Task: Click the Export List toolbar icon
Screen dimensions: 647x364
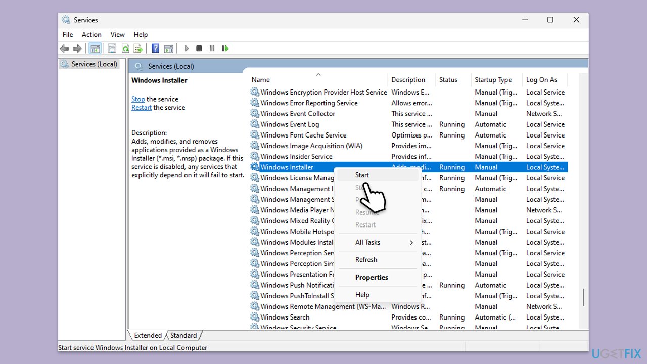Action: 138,49
